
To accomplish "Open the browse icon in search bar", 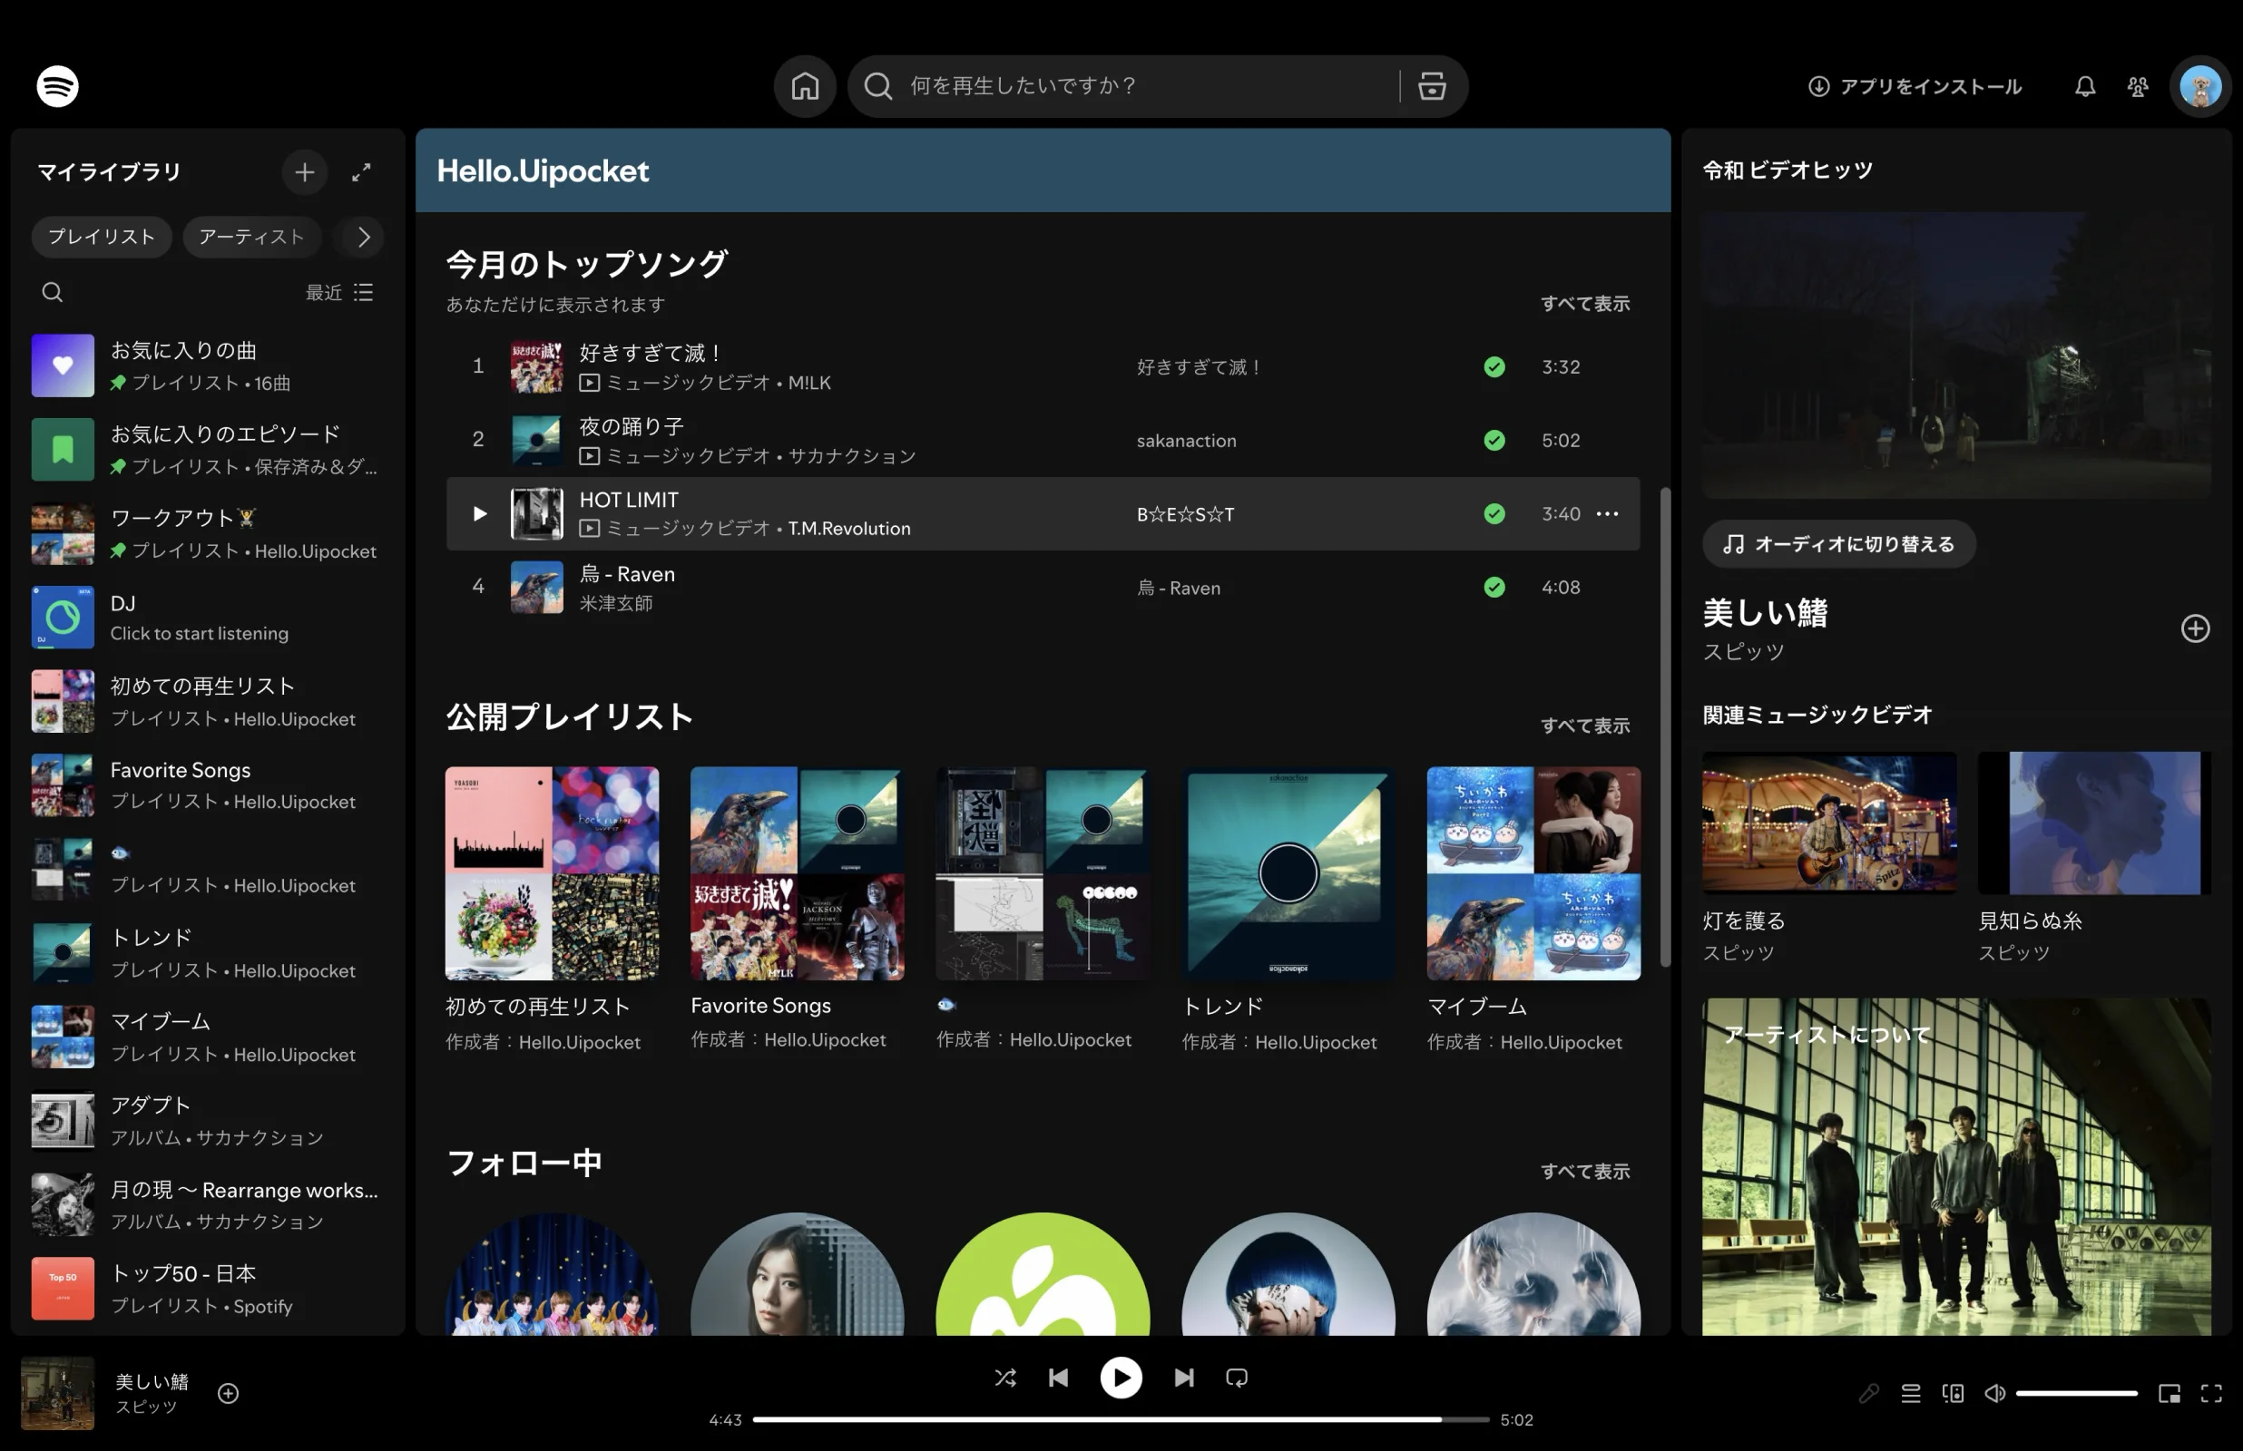I will [x=1432, y=87].
